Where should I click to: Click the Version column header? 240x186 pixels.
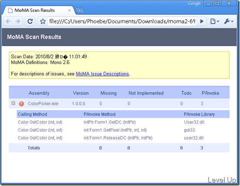coord(81,93)
